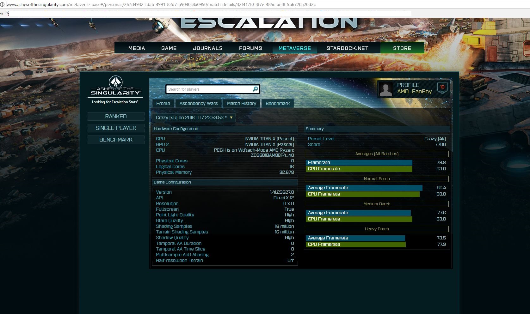Viewport: 530px width, 314px height.
Task: Click the RANKED sidebar button
Action: tap(116, 116)
